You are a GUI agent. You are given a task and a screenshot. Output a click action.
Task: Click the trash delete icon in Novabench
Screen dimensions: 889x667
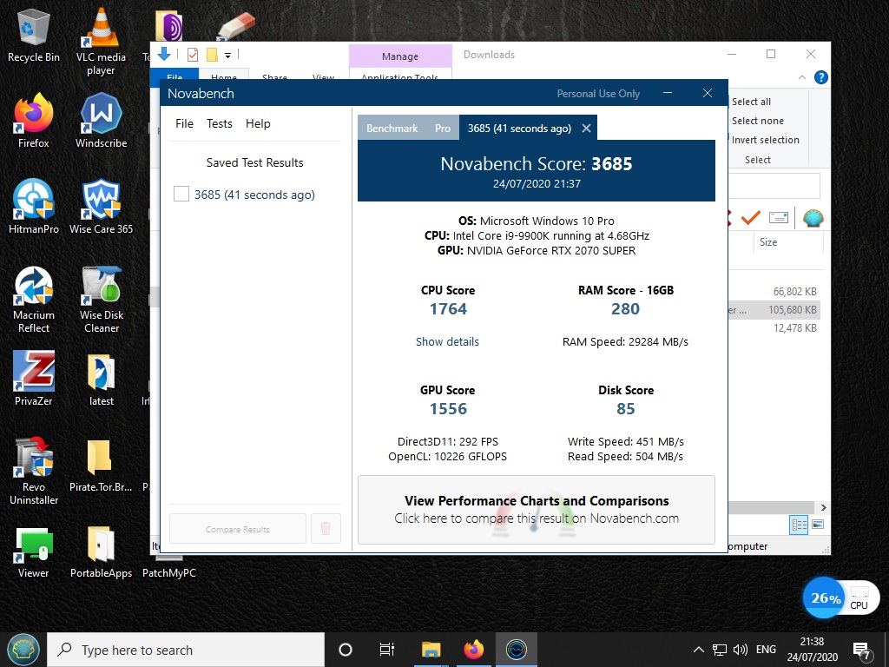(326, 529)
